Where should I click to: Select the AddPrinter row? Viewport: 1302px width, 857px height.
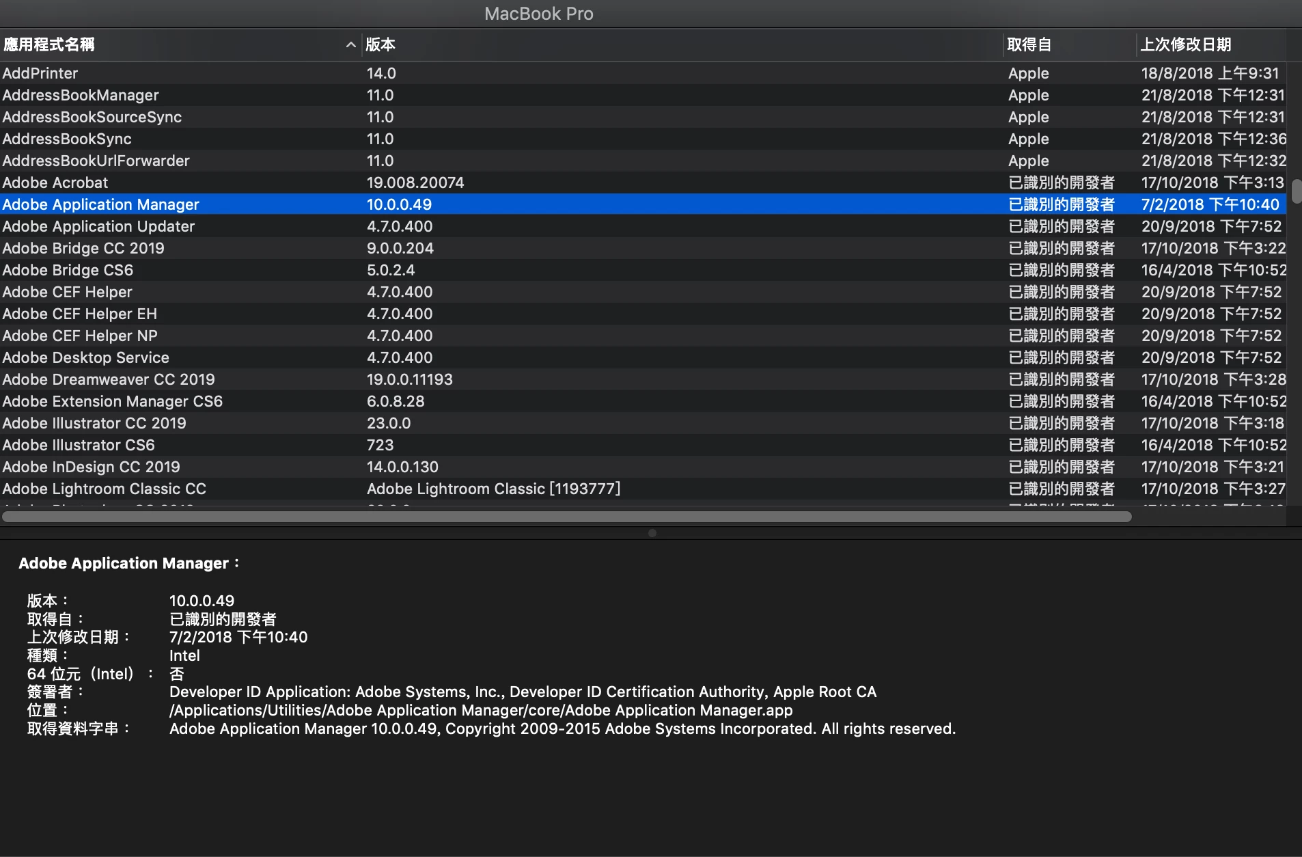click(x=643, y=73)
